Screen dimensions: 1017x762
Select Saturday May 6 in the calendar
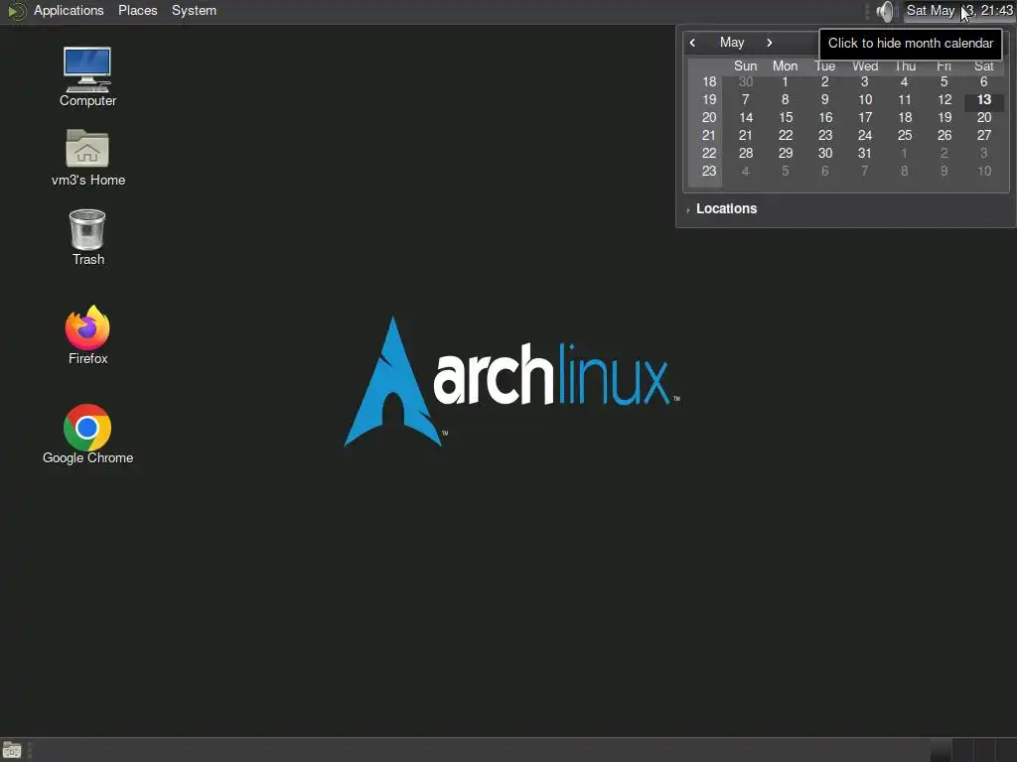point(984,81)
